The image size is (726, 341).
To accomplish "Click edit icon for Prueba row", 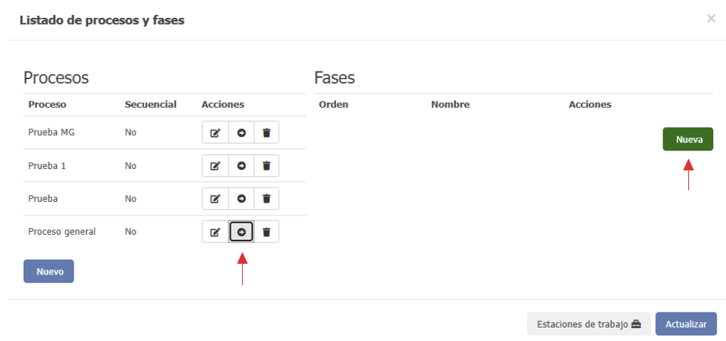I will [216, 198].
